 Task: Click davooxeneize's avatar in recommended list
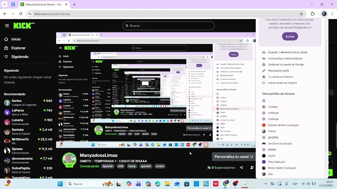pos(7,160)
